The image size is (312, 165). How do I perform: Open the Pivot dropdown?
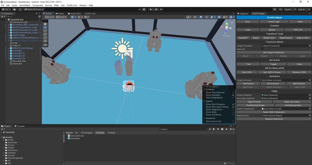tap(49, 17)
